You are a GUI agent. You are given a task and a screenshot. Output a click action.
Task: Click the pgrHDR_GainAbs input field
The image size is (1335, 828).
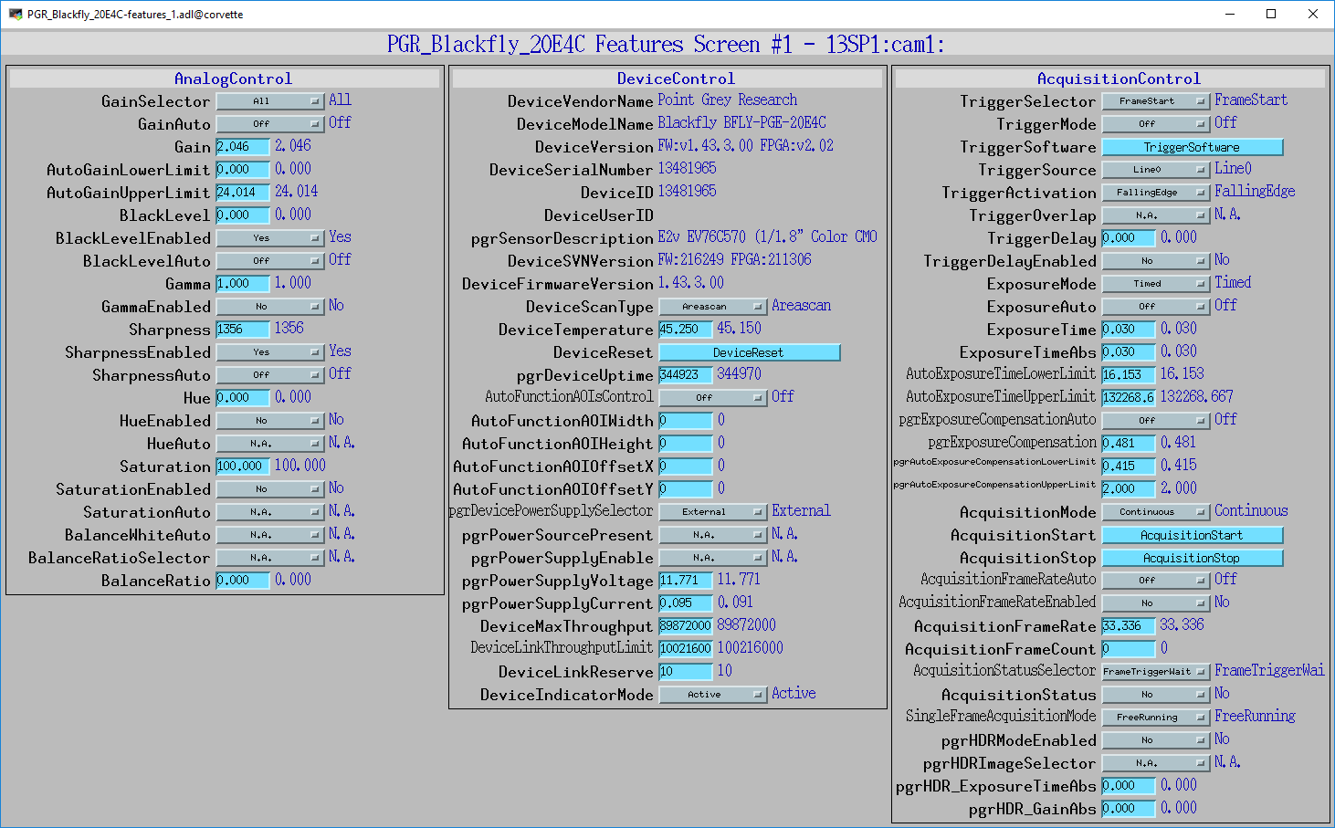click(x=1129, y=809)
